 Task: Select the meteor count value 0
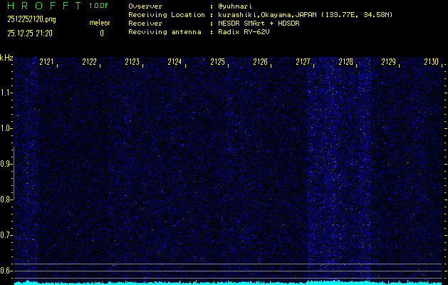(101, 33)
